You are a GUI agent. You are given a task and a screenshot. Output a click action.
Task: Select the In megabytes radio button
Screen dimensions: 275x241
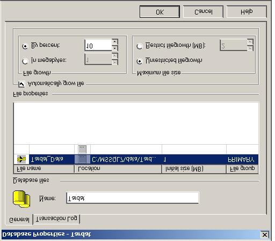25,61
